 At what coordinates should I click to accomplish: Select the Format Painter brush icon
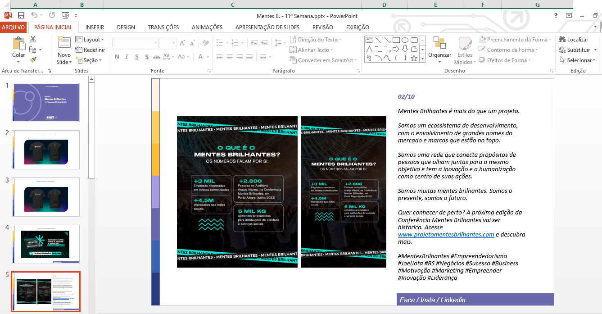pos(33,59)
